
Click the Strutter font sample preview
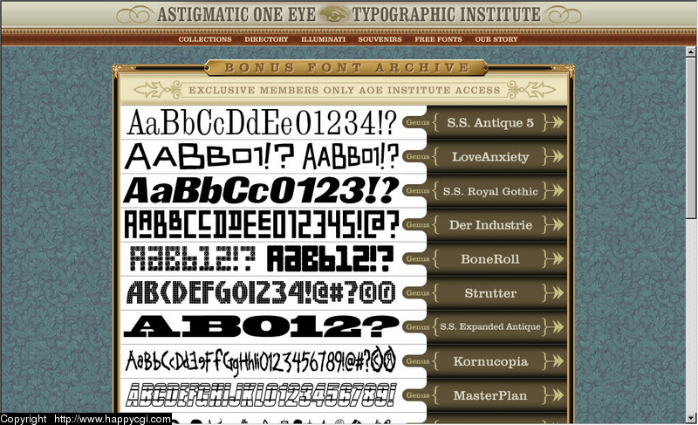pyautogui.click(x=261, y=292)
